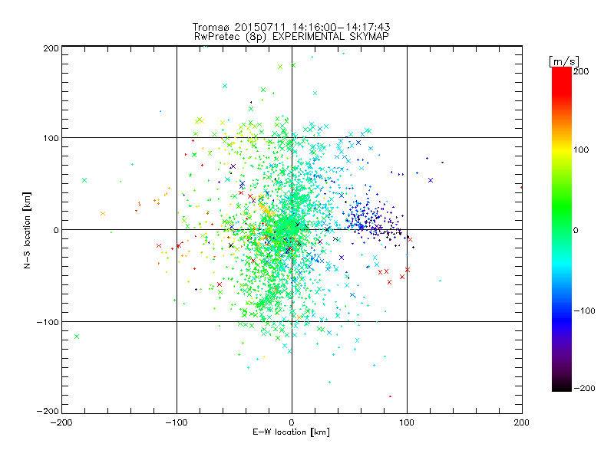Click the y-axis tick label '0'
This screenshot has width=614, height=460.
coord(56,230)
